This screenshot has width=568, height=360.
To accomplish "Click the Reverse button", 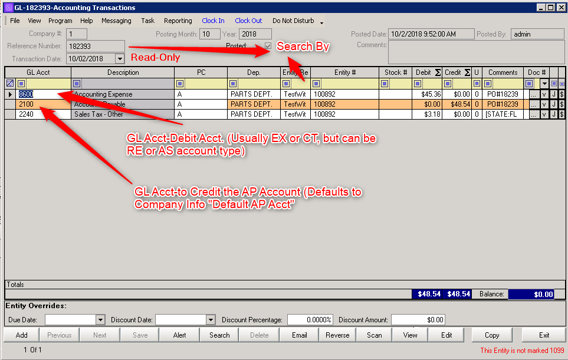I will point(337,335).
